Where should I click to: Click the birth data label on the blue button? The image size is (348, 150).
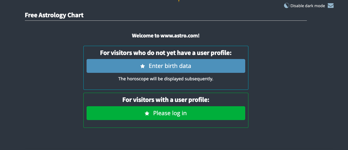coord(178,66)
